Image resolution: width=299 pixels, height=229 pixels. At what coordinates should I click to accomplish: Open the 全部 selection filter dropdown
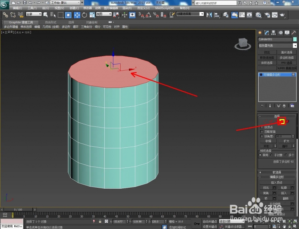click(x=34, y=14)
